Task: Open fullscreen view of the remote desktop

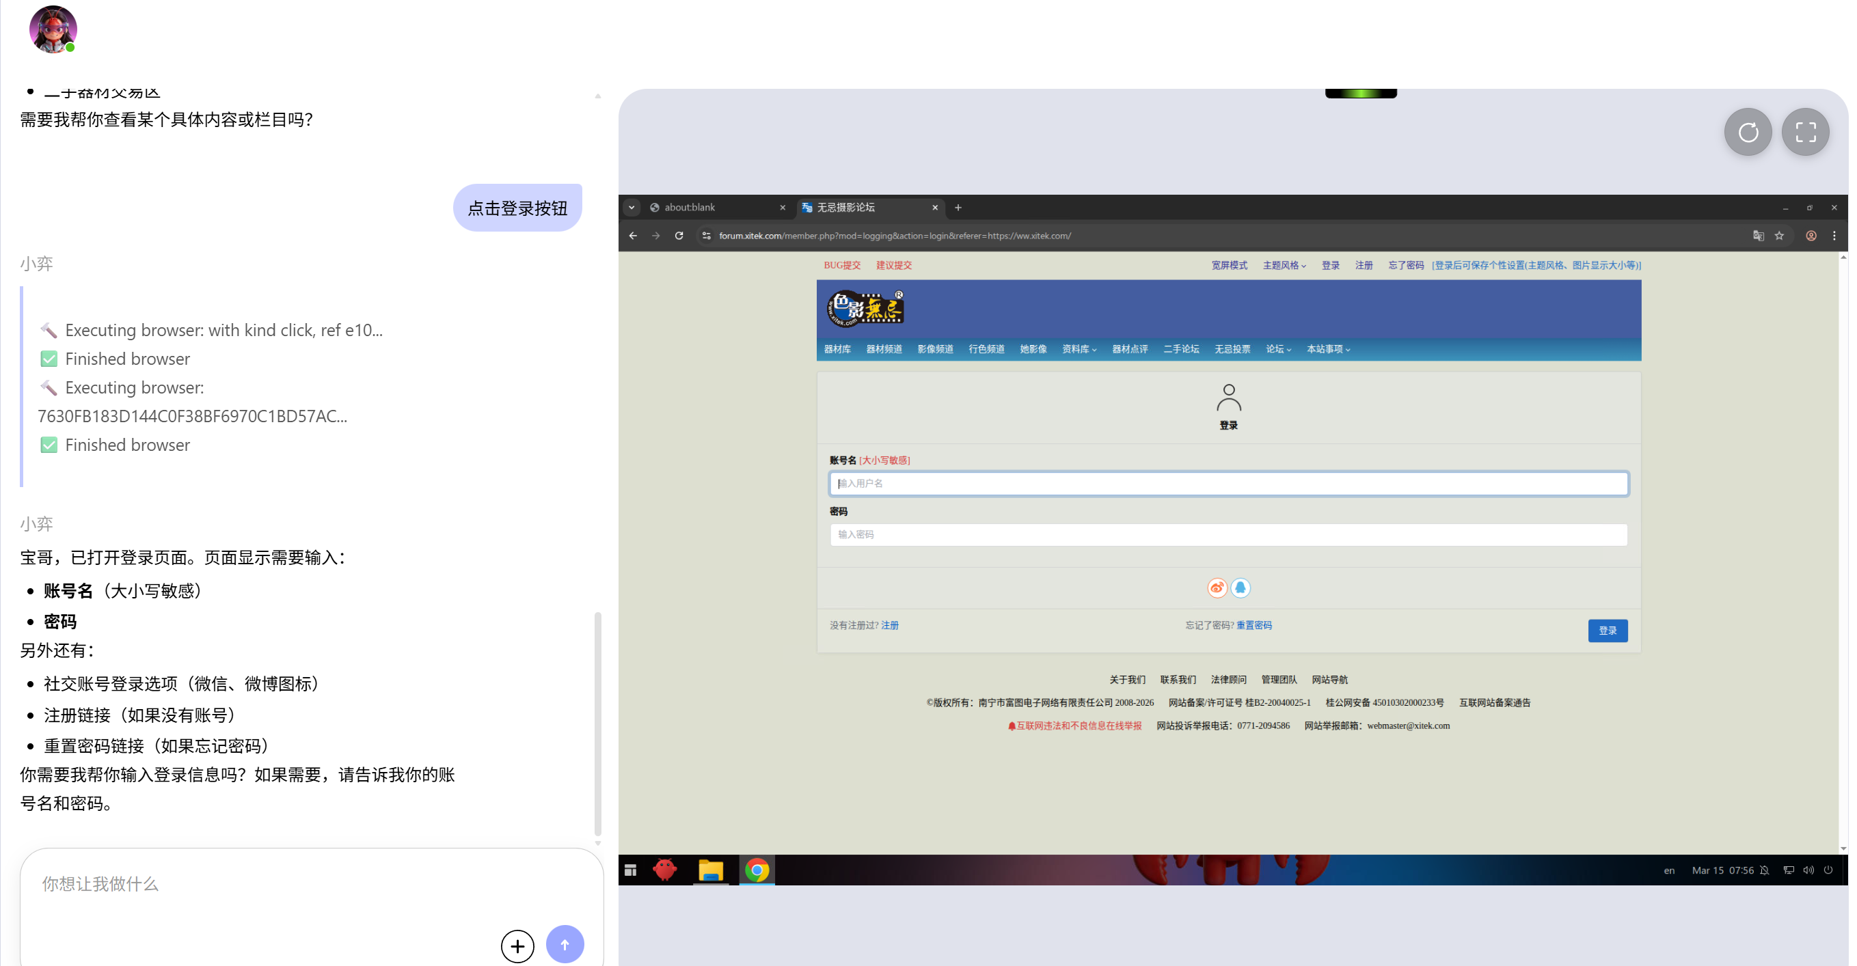Action: point(1805,132)
